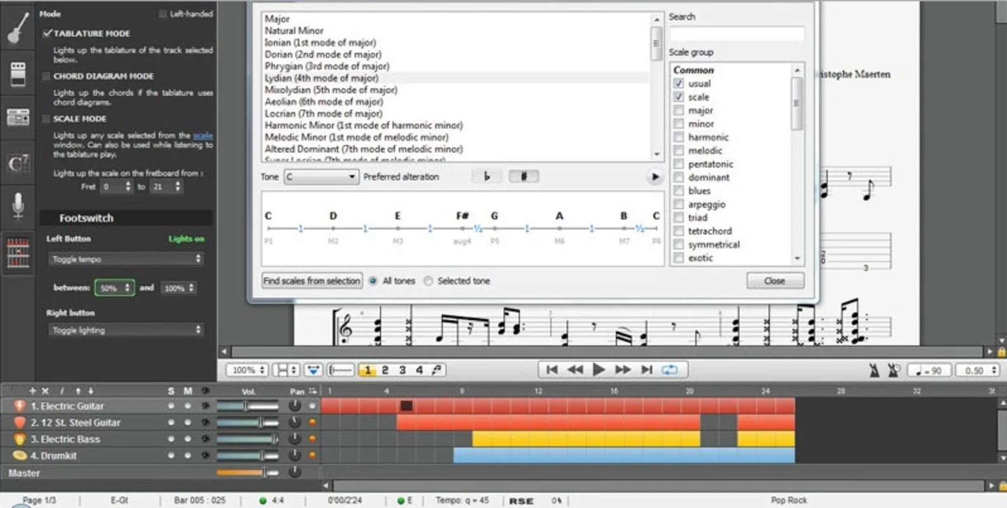This screenshot has height=508, width=1007.
Task: Select voice 1 in the toolbar
Action: [367, 370]
